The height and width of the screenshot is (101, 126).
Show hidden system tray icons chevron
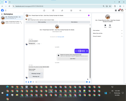click(x=110, y=93)
